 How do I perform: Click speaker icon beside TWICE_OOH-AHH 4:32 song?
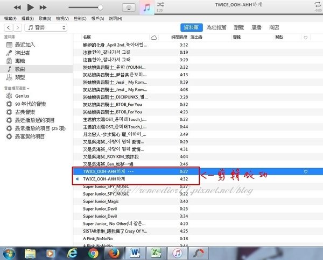click(x=77, y=179)
